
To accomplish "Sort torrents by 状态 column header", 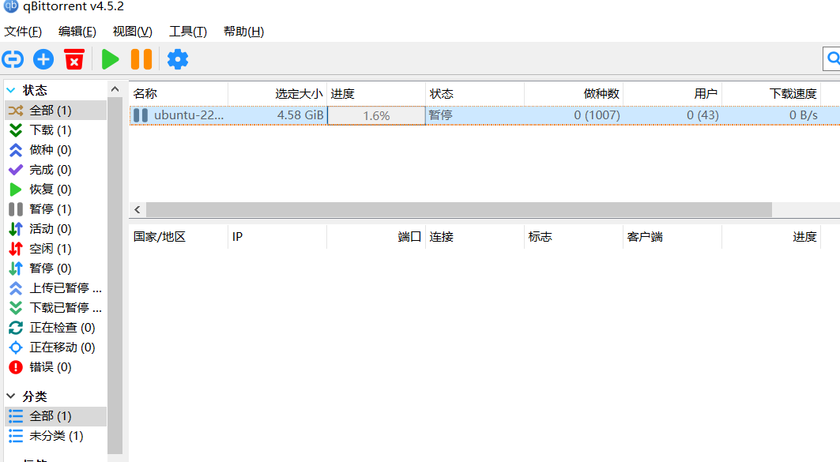I will coord(475,94).
